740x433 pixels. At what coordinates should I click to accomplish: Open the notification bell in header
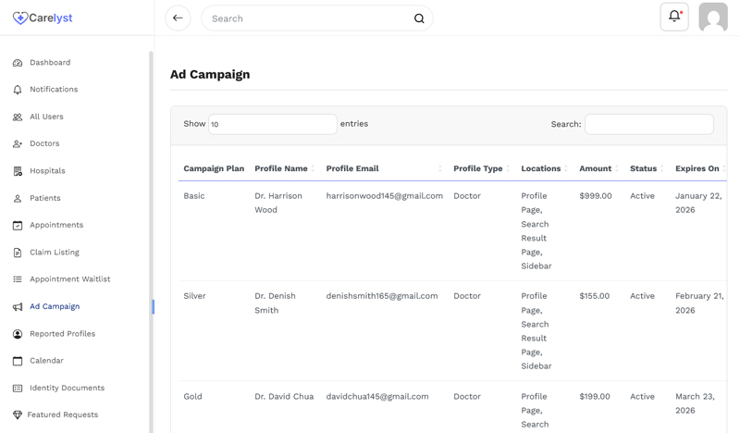[x=674, y=17]
